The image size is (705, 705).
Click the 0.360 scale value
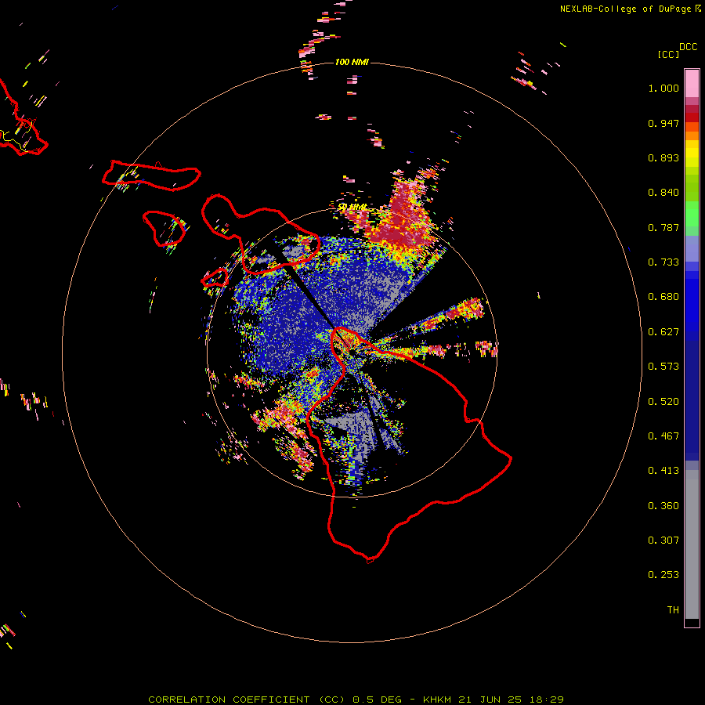click(663, 506)
